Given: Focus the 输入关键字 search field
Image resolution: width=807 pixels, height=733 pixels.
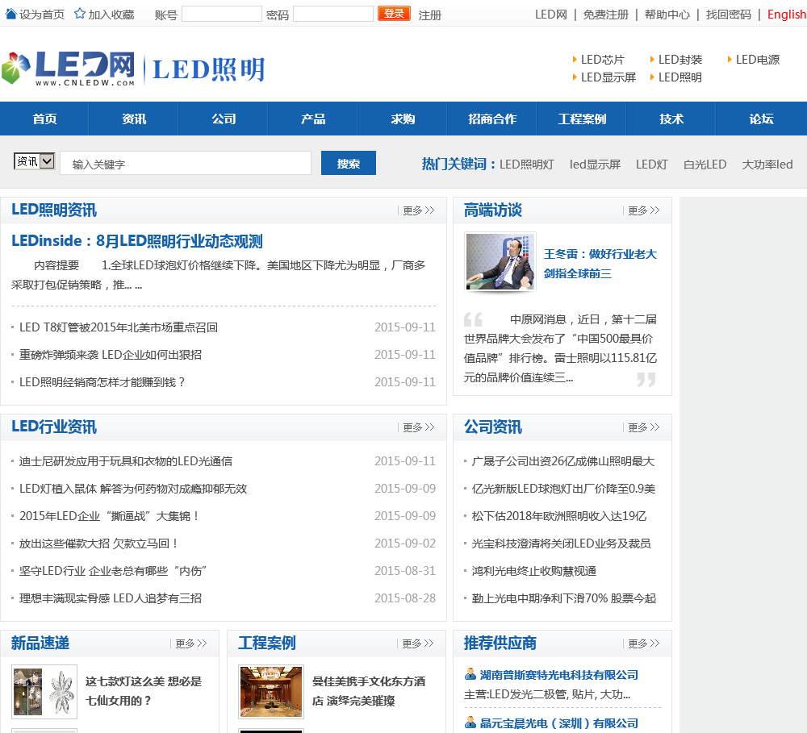Looking at the screenshot, I should pyautogui.click(x=186, y=164).
